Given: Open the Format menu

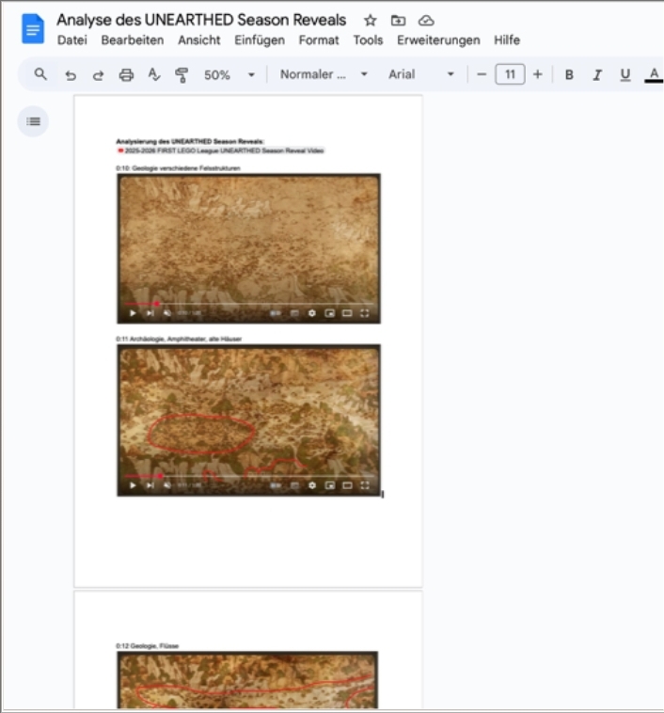Looking at the screenshot, I should point(319,40).
